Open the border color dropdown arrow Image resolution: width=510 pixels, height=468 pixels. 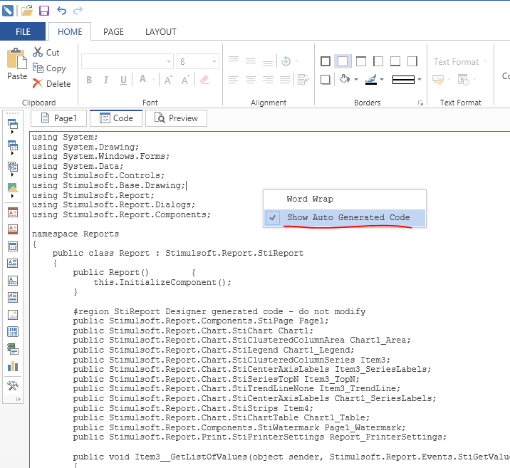pyautogui.click(x=382, y=79)
